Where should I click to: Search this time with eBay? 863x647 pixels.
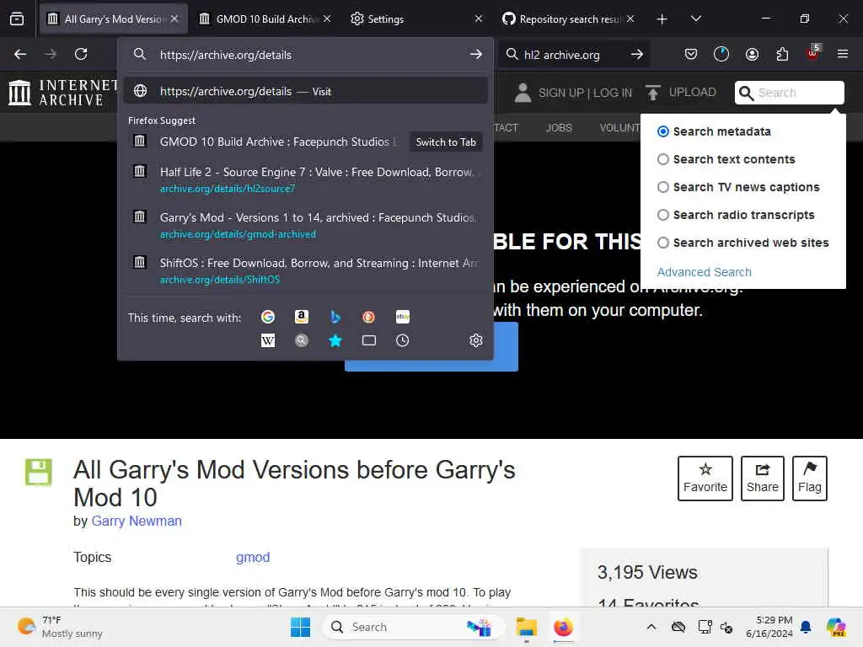[x=402, y=317]
